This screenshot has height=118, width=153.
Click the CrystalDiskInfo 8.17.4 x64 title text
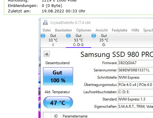coord(70,23)
